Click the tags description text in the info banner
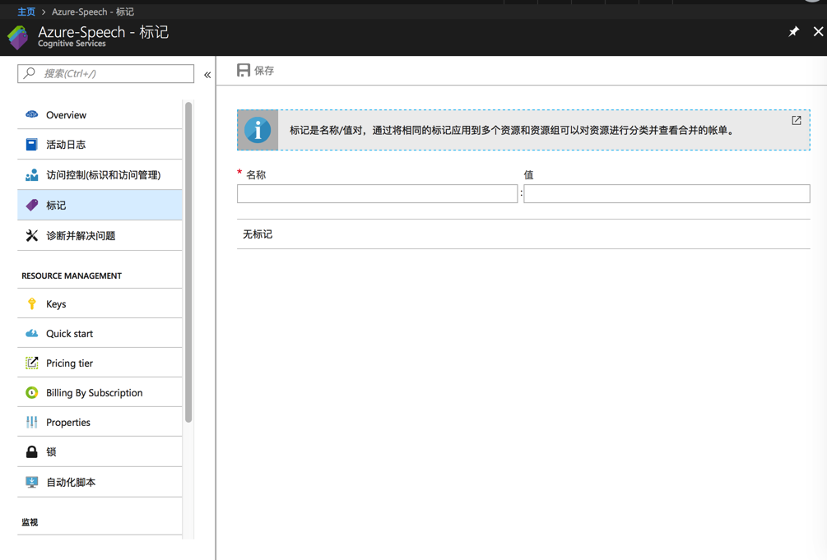This screenshot has height=560, width=827. (x=512, y=130)
